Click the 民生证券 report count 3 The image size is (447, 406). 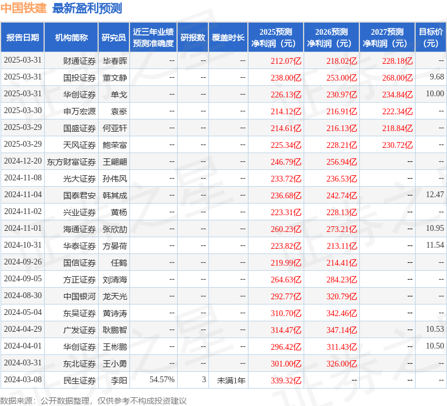pyautogui.click(x=204, y=379)
